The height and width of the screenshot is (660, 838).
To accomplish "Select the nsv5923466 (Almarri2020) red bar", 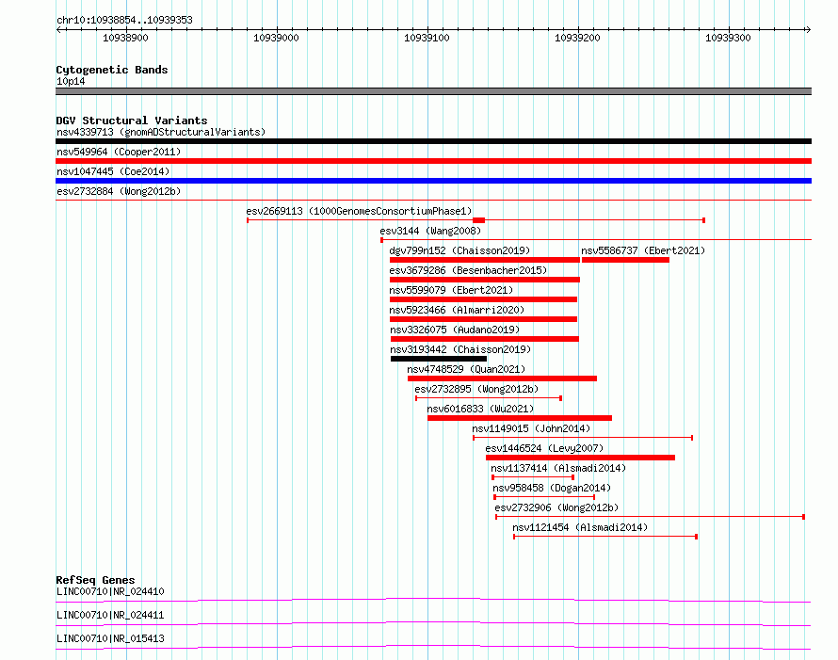I will (x=483, y=319).
